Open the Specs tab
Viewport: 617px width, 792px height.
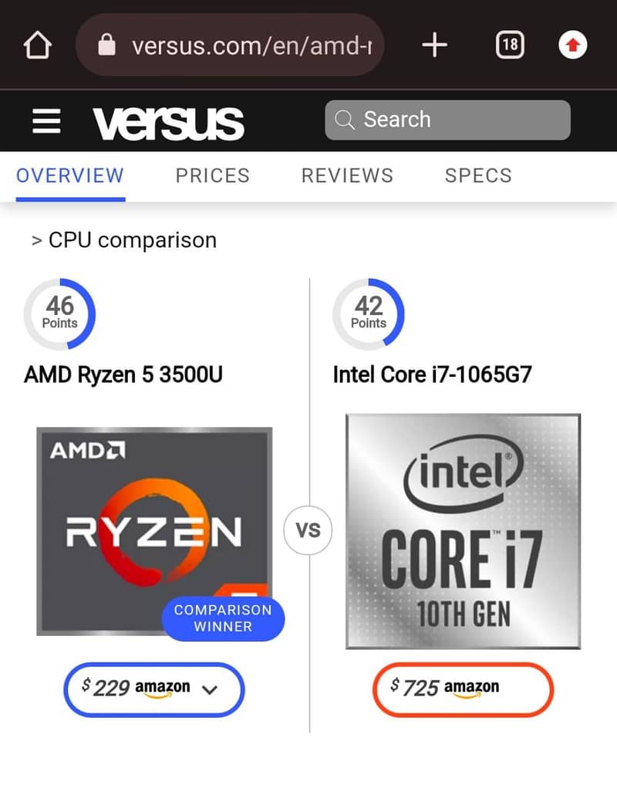point(478,176)
